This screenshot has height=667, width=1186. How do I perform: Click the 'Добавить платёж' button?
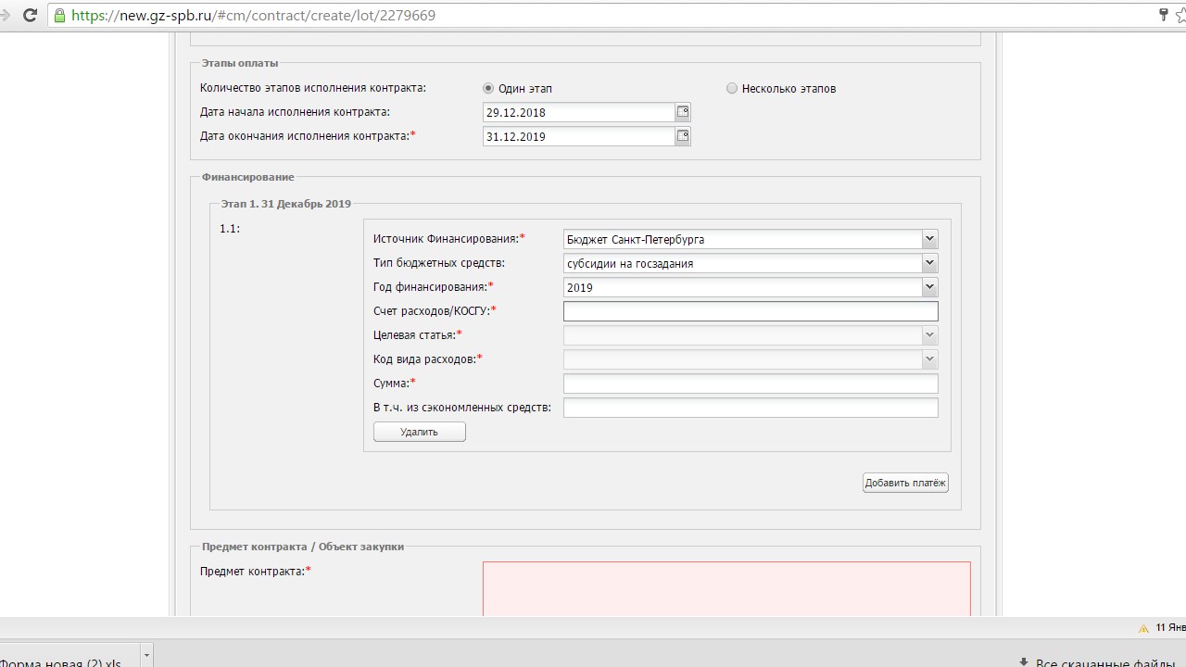[x=905, y=483]
